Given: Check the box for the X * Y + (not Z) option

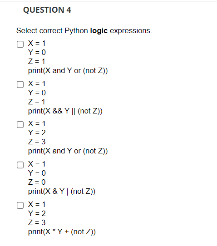Looking at the screenshot, I should pos(20,205).
